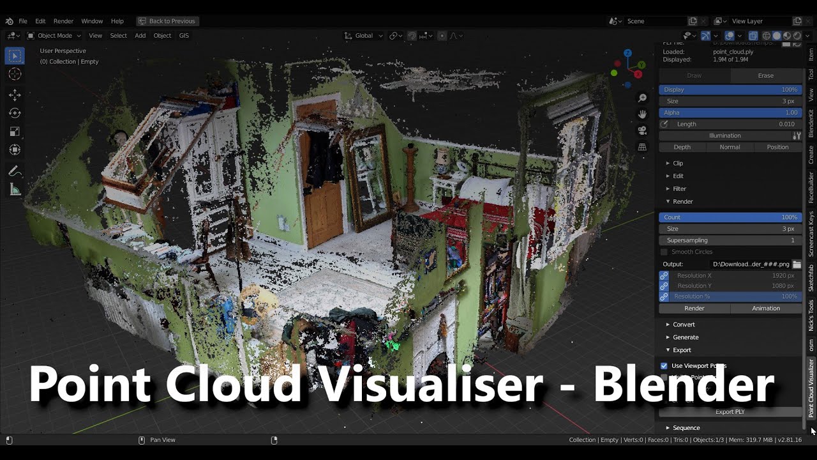The image size is (817, 460).
Task: Click Export PLY button
Action: [x=730, y=412]
